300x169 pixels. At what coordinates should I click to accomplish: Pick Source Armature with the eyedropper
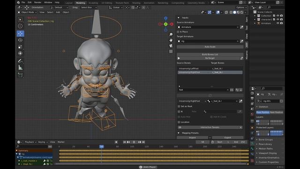pos(241,27)
